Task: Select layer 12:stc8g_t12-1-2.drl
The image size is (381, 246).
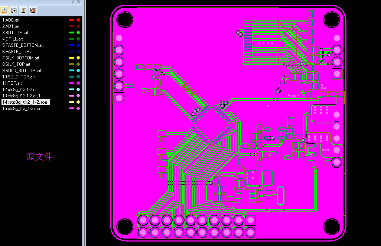Action: [20, 90]
